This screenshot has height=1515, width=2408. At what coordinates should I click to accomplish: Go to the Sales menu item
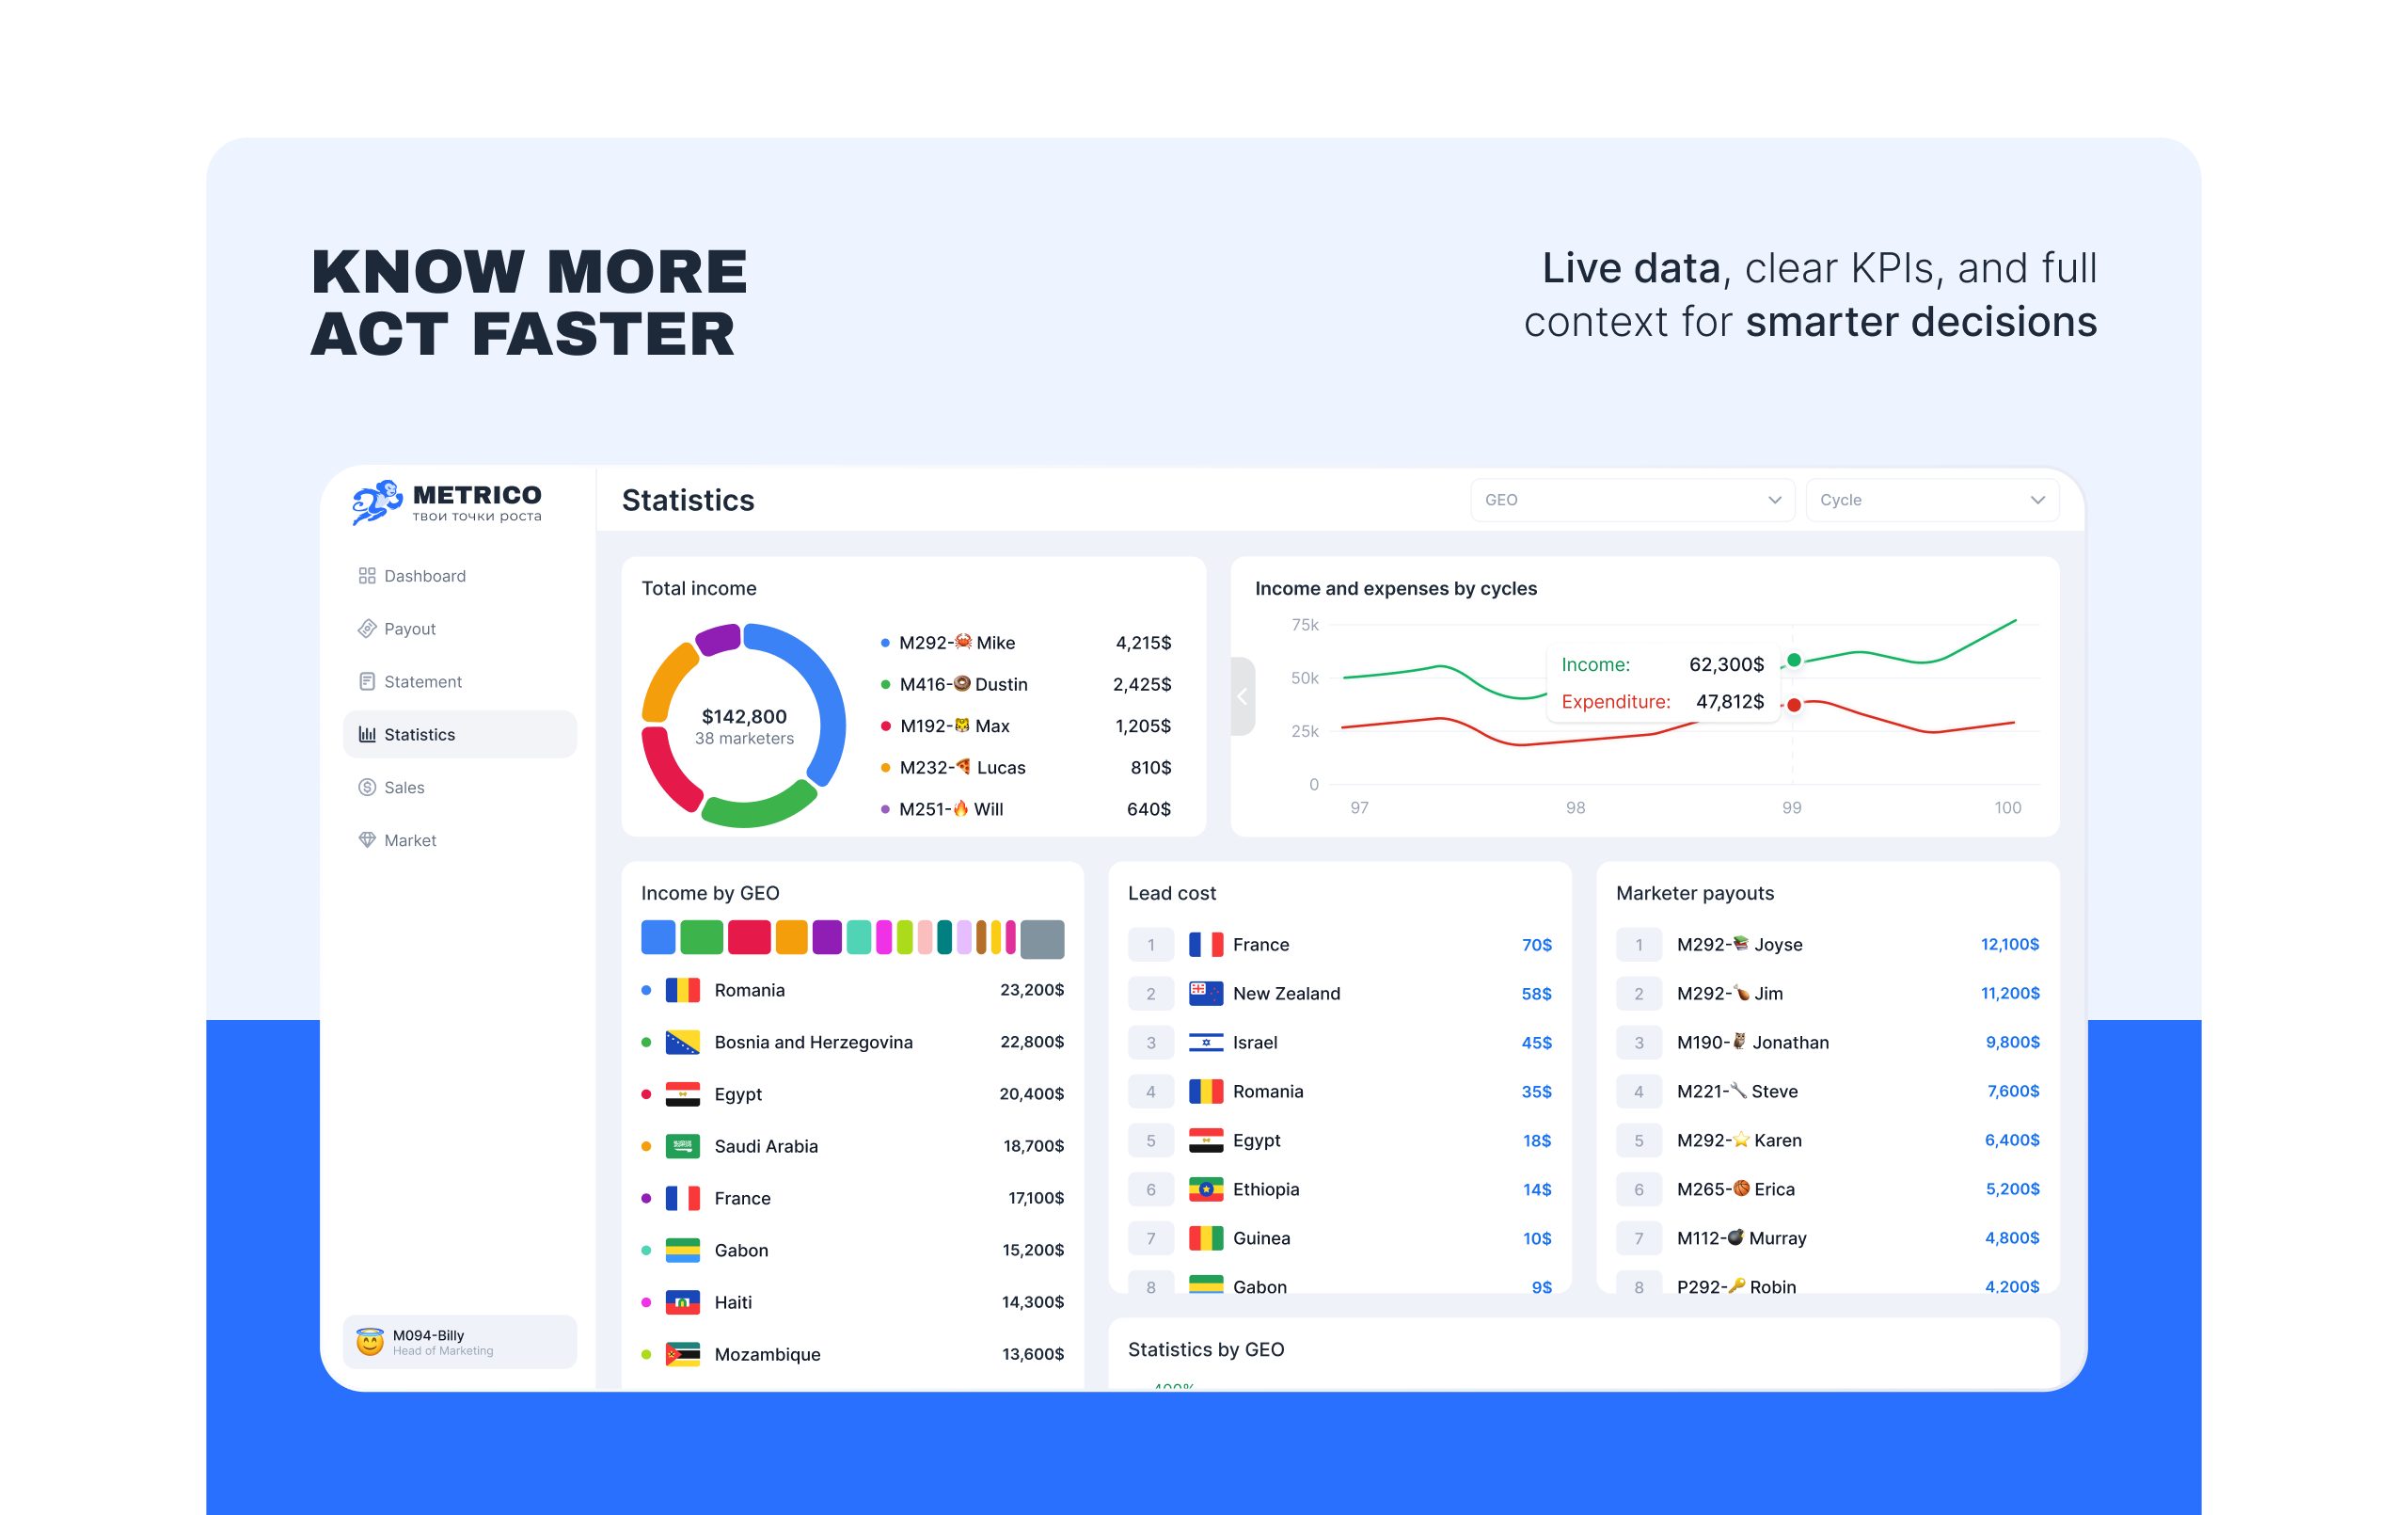404,788
